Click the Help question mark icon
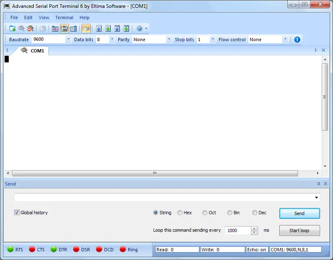This screenshot has height=260, width=333. pyautogui.click(x=139, y=28)
